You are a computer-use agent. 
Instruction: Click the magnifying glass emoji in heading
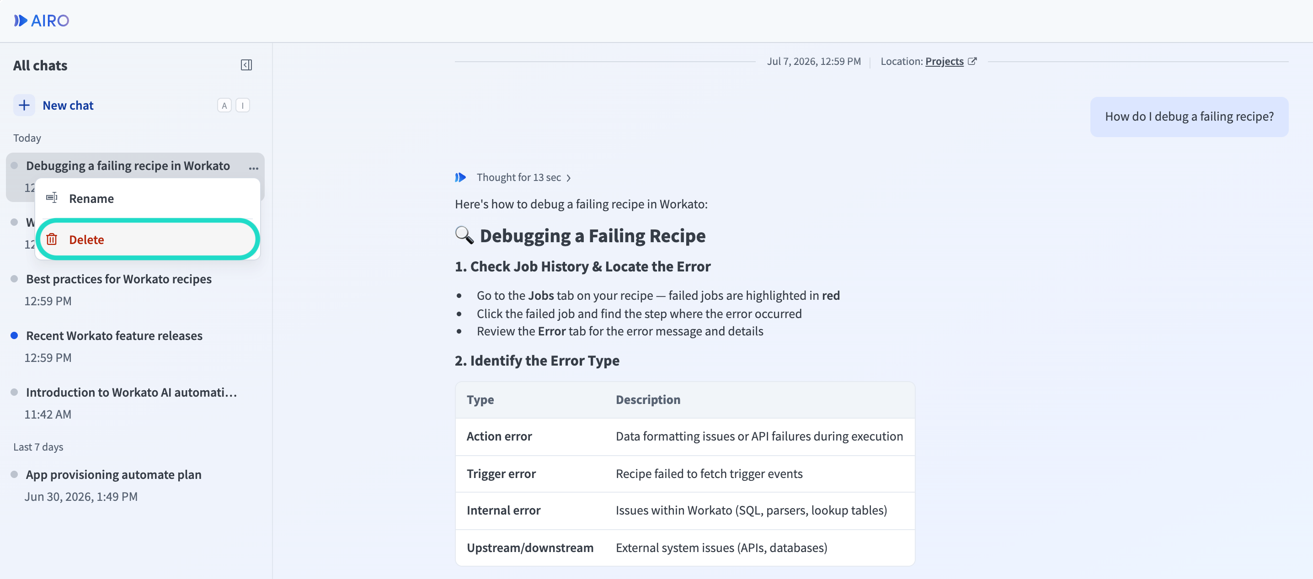click(464, 235)
